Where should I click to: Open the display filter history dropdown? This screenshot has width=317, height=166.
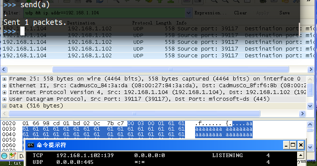188,13
